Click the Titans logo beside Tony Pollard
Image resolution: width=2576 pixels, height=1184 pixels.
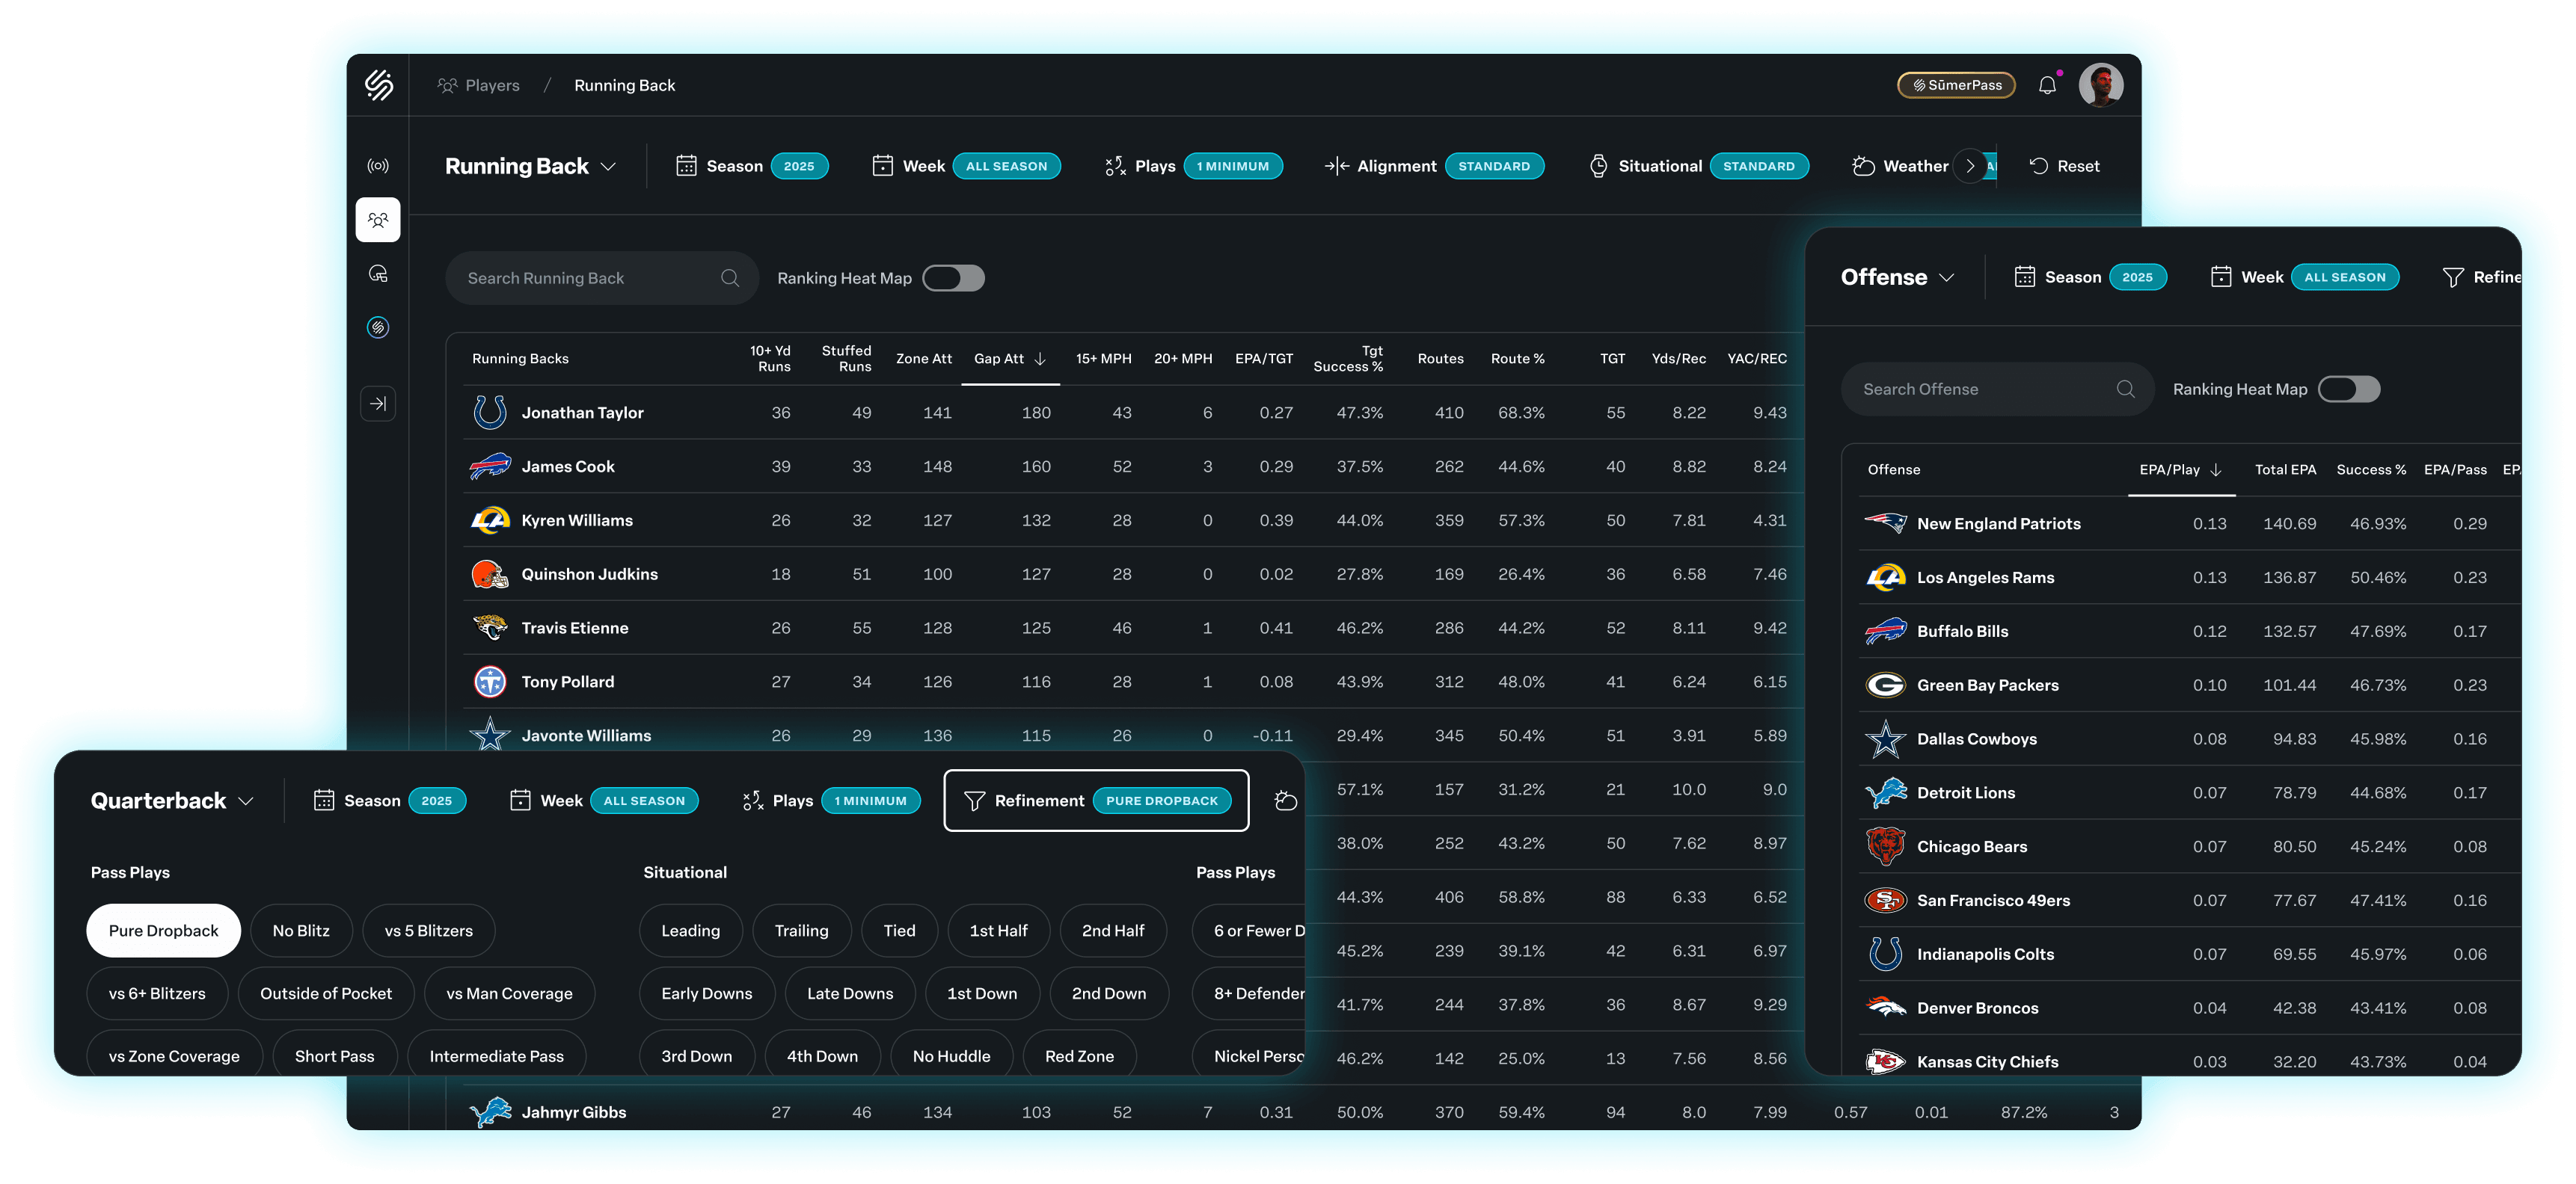click(489, 682)
